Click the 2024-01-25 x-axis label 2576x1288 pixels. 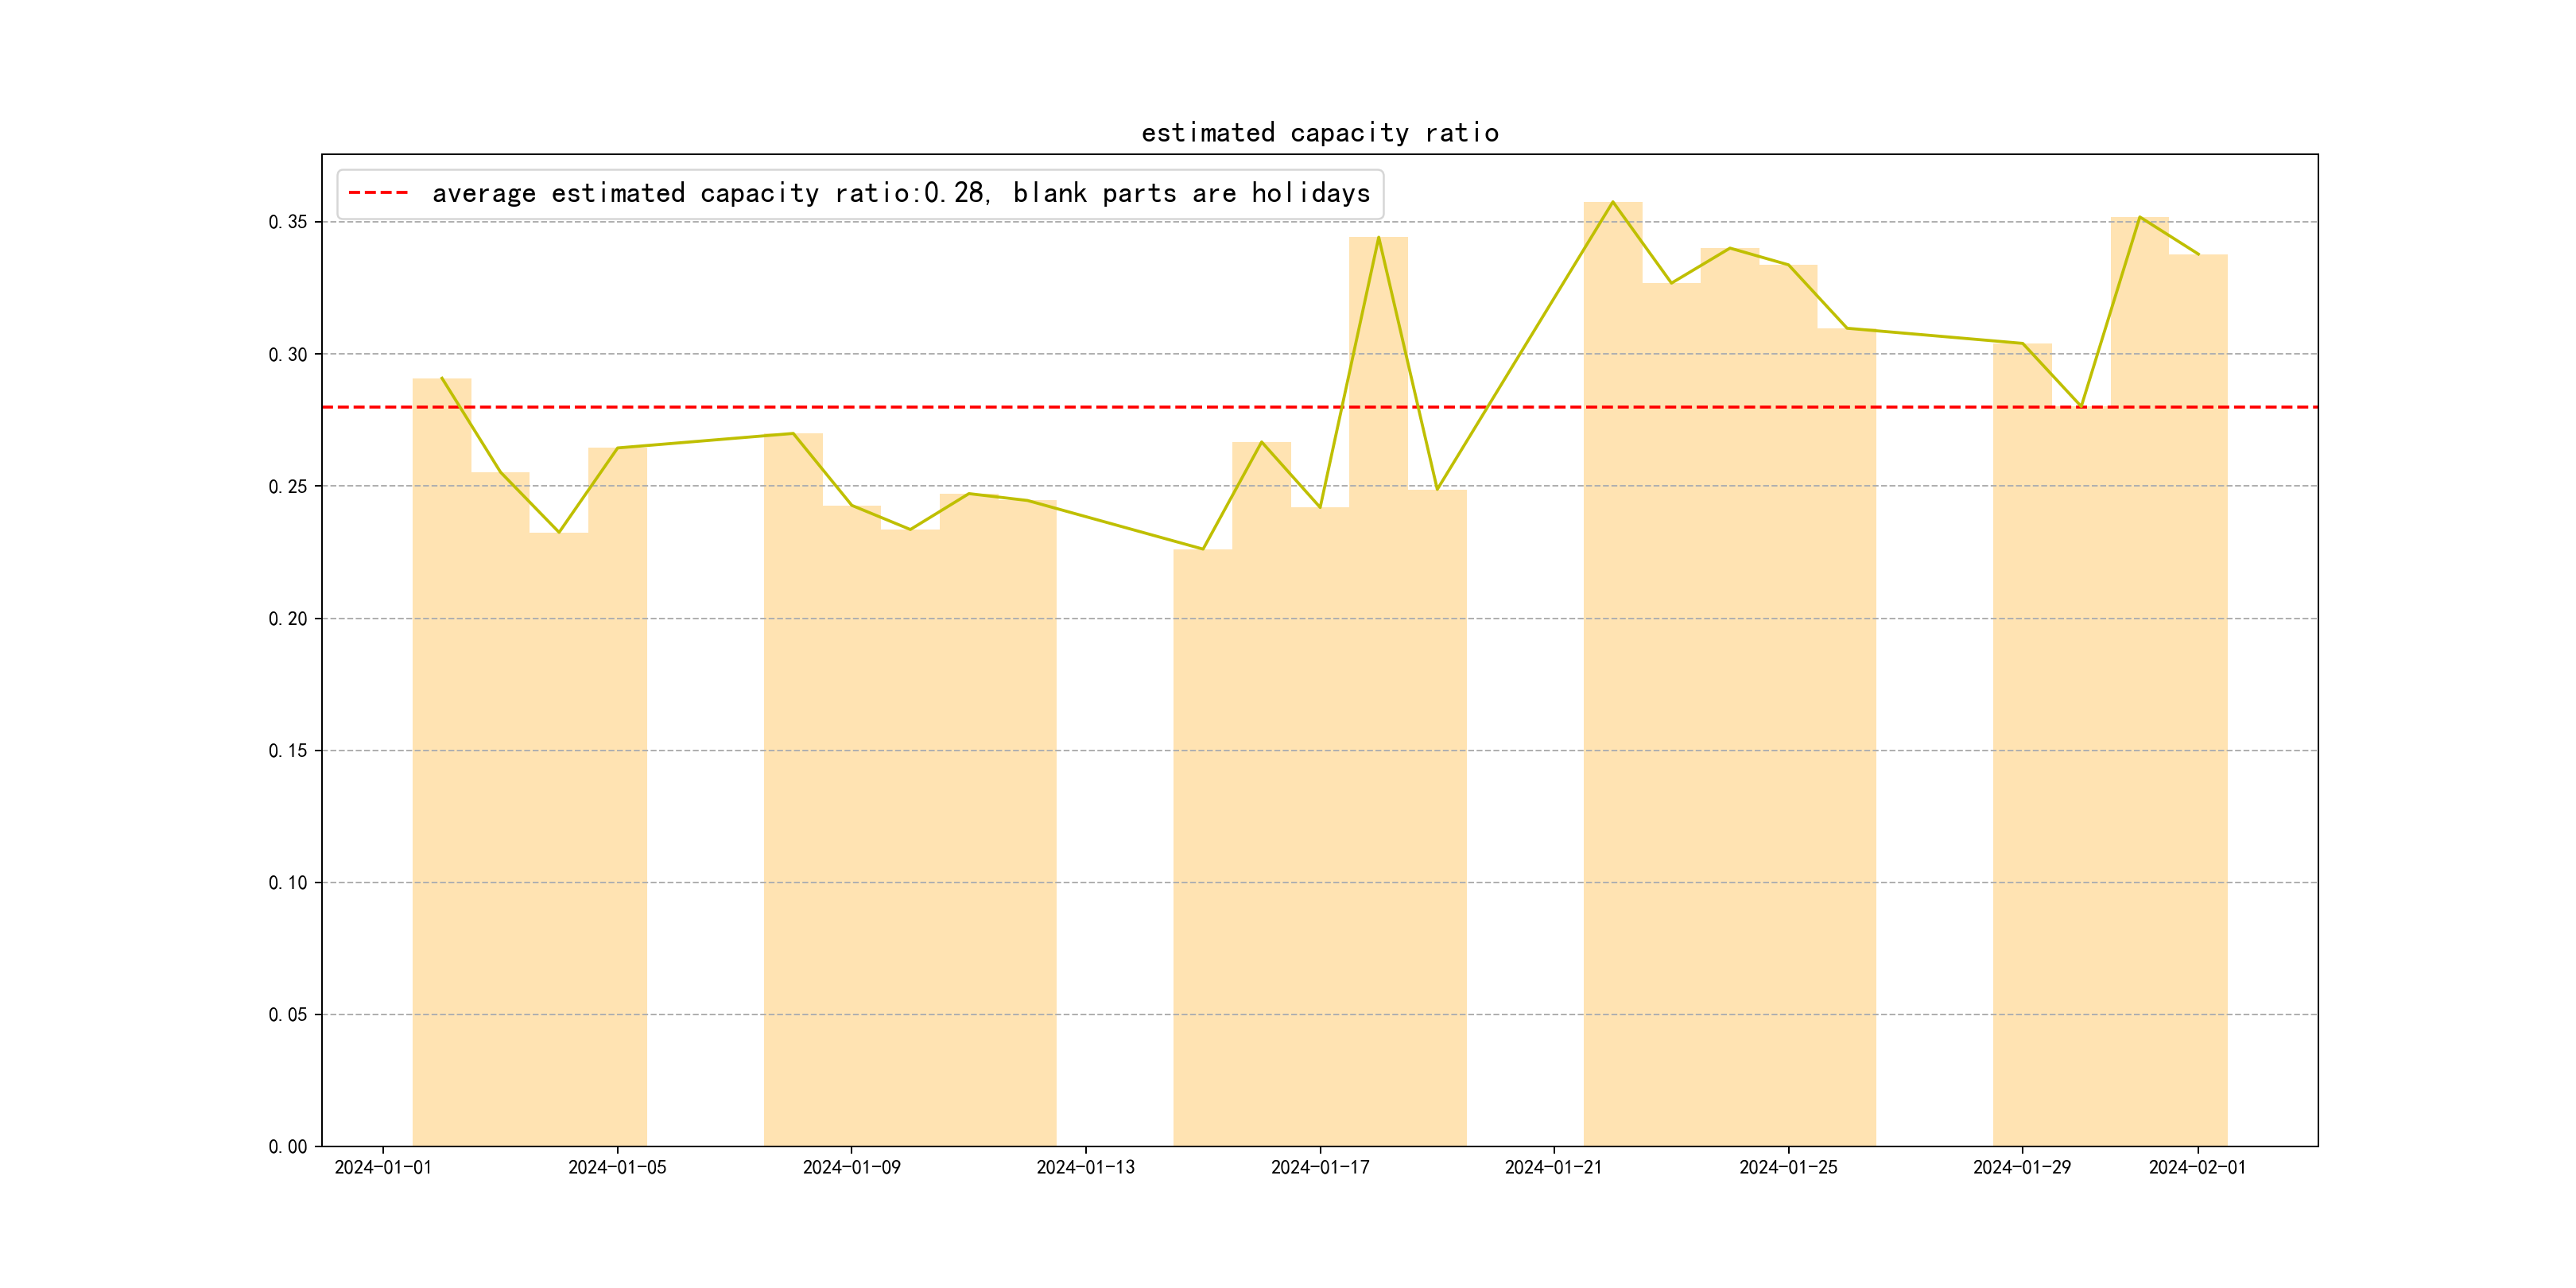1788,1167
